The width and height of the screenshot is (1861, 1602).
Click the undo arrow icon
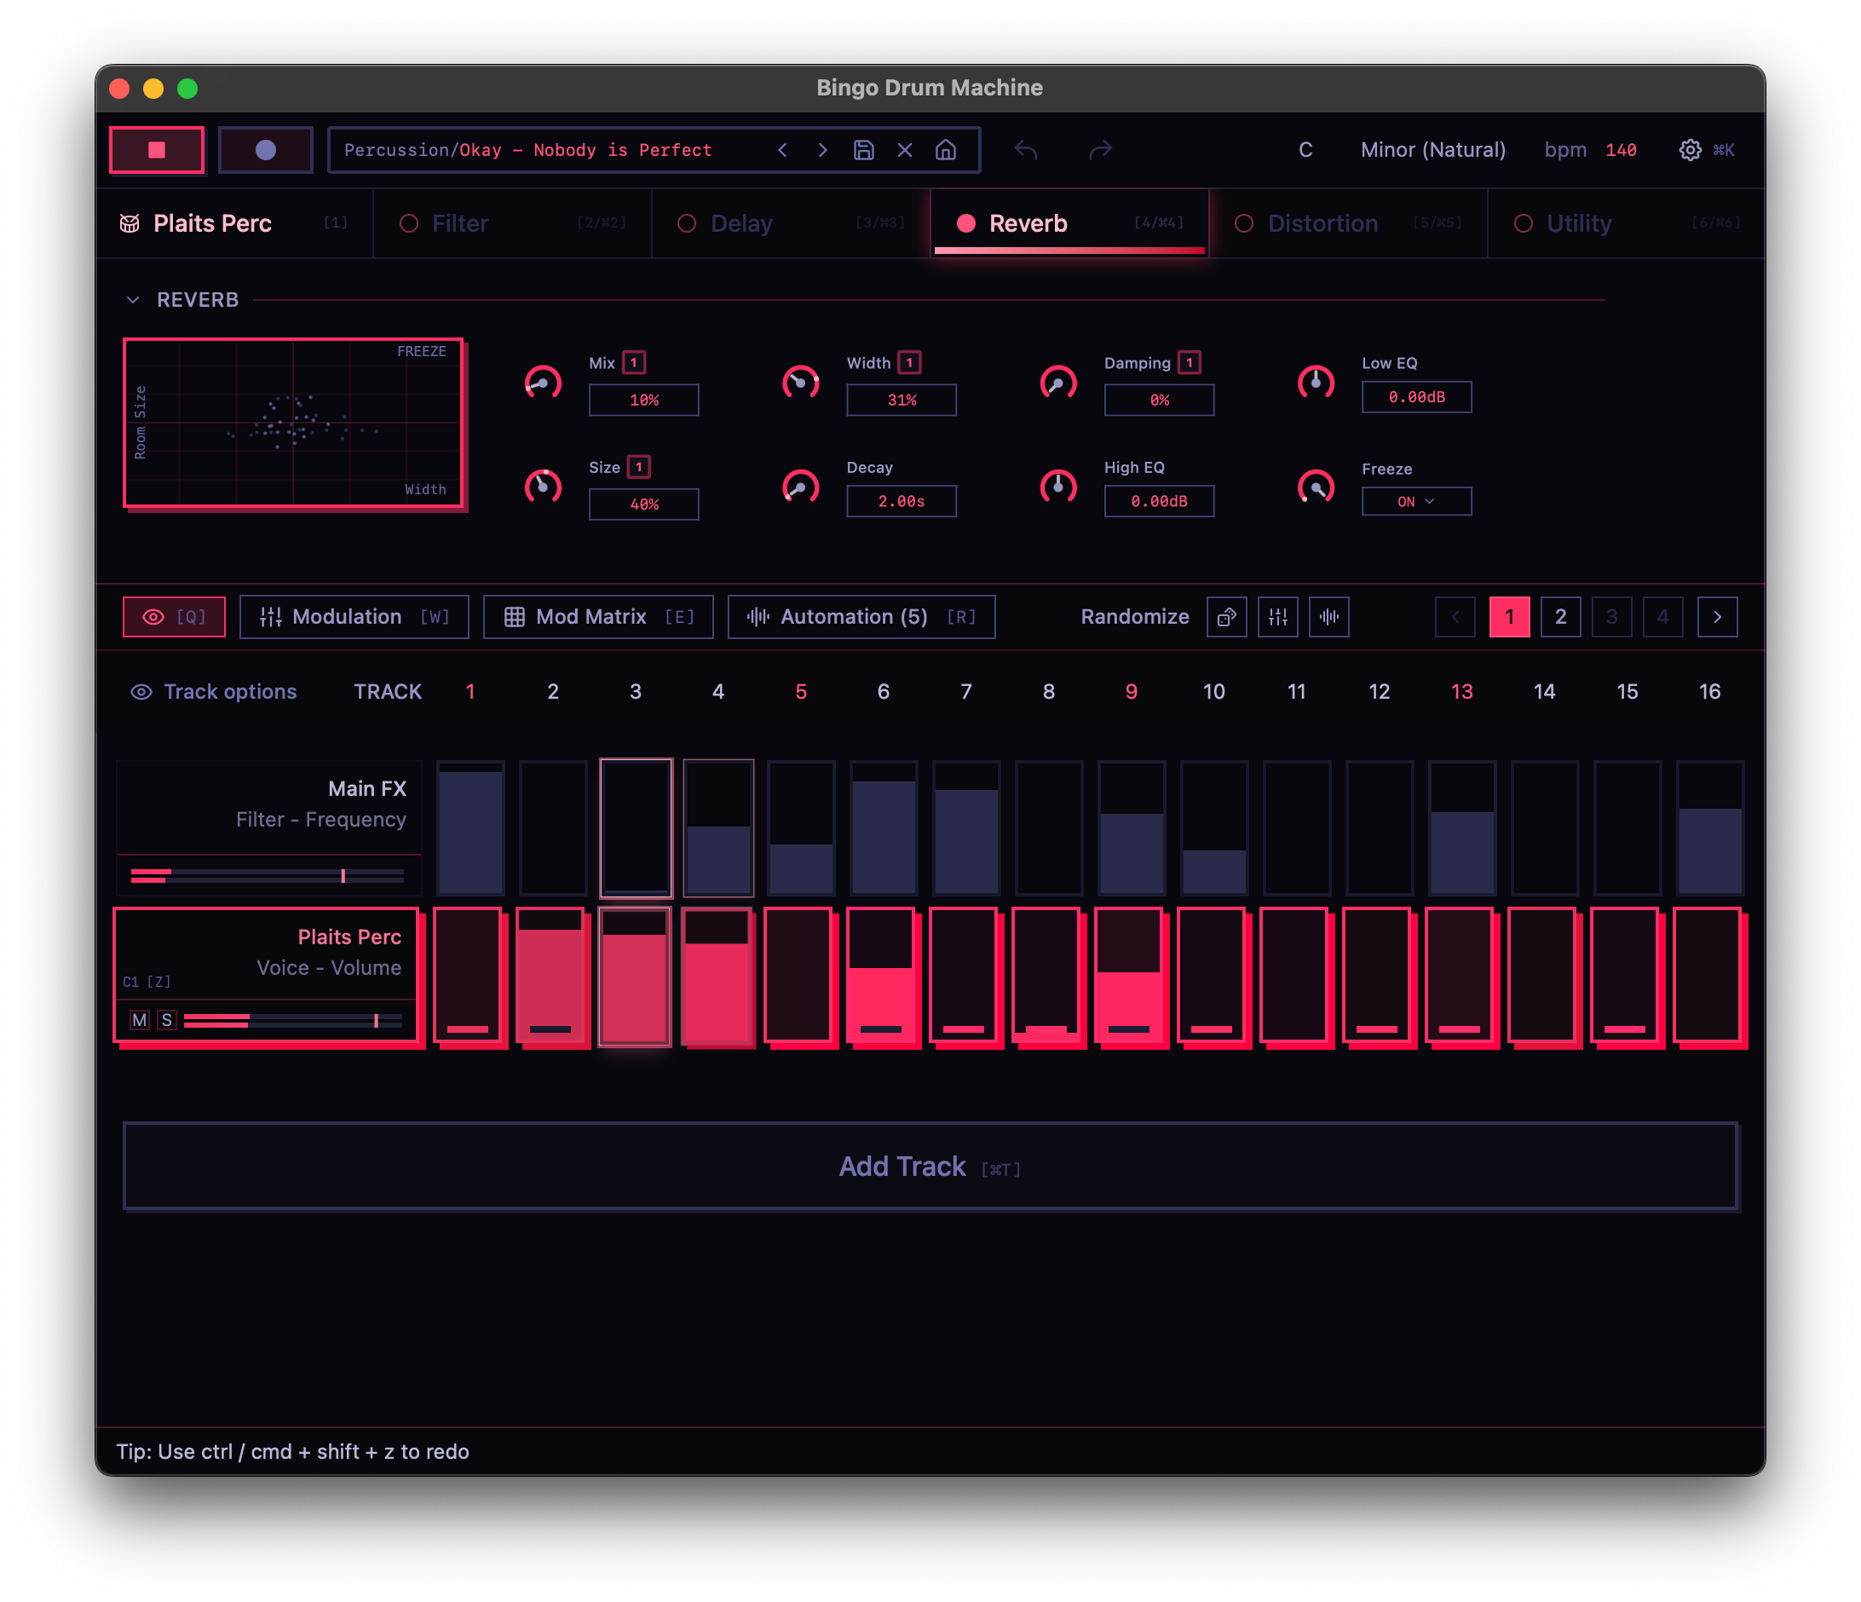pos(1026,150)
